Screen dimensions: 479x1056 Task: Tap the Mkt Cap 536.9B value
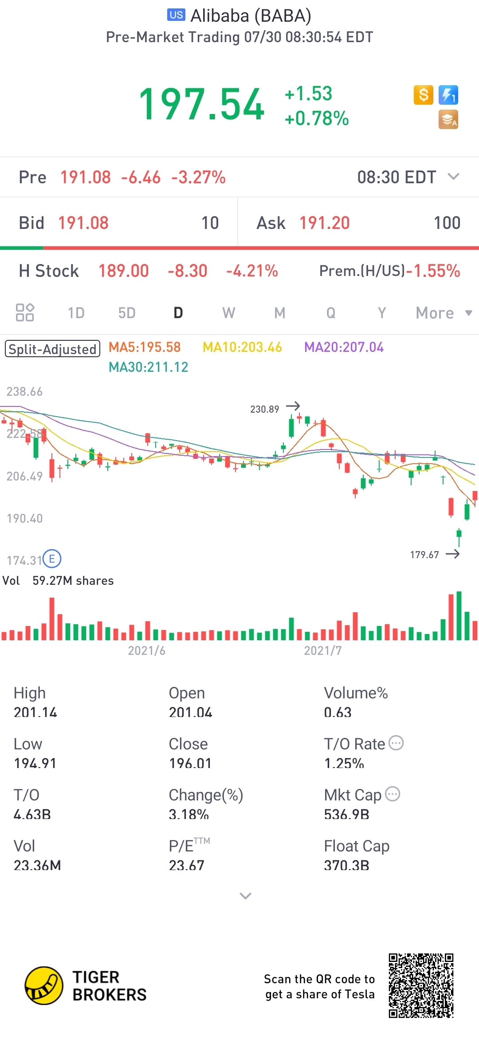[347, 814]
